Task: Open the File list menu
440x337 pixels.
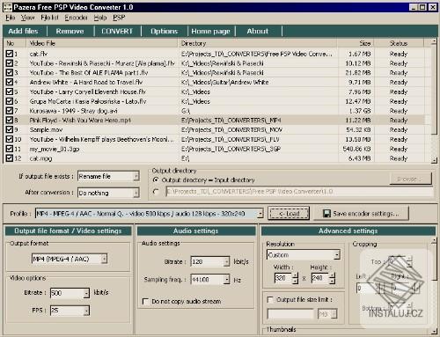Action: (x=49, y=18)
